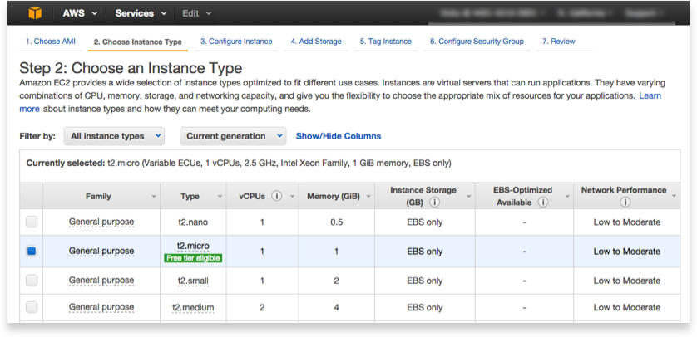This screenshot has width=697, height=337.
Task: Click the Free tier eligible green badge
Action: pos(193,258)
